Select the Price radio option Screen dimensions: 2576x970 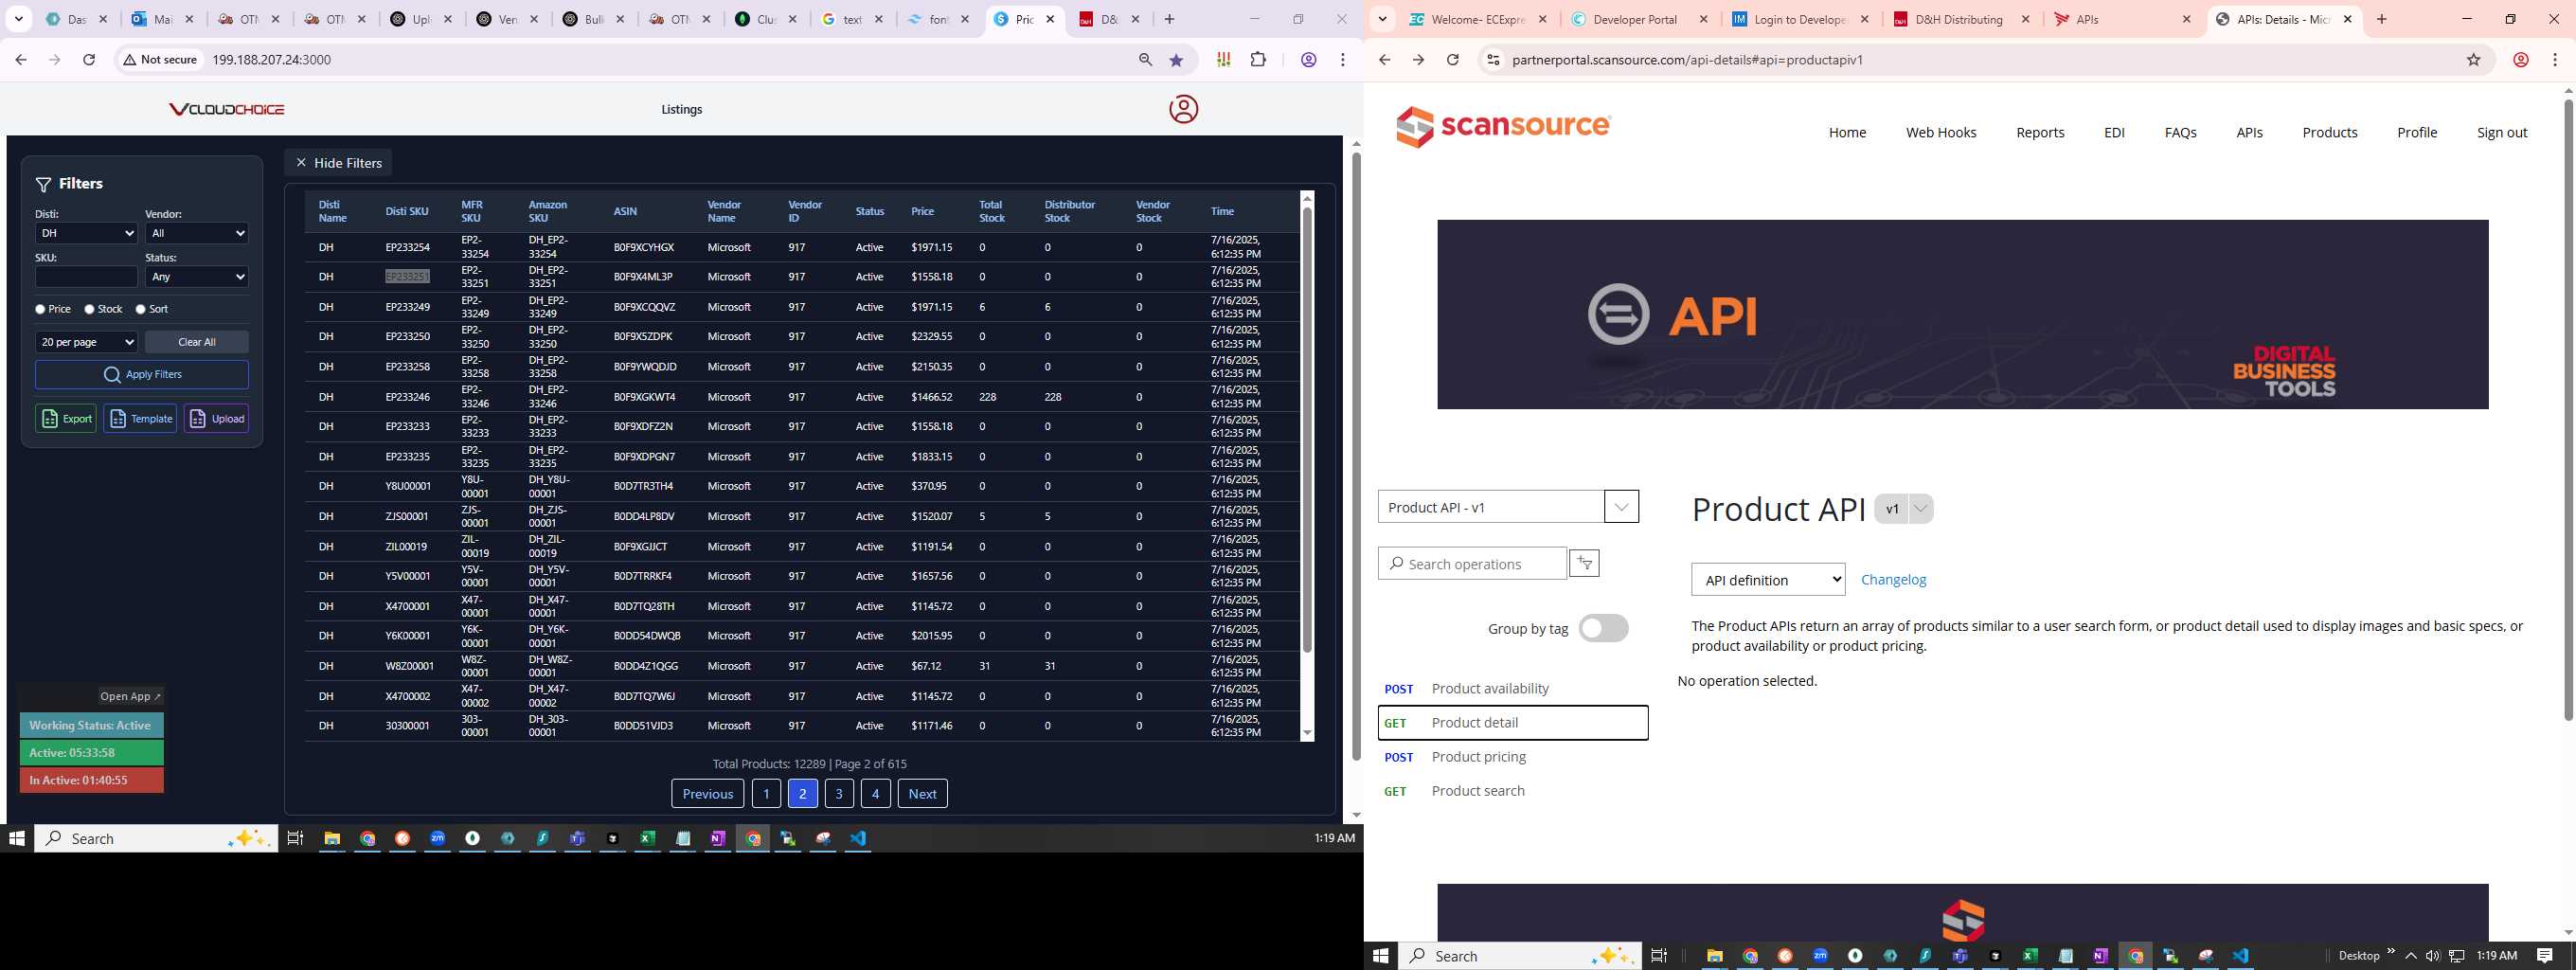click(x=41, y=309)
